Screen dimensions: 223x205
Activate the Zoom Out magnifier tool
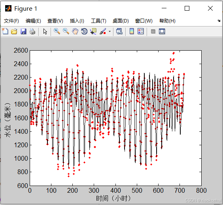point(66,31)
